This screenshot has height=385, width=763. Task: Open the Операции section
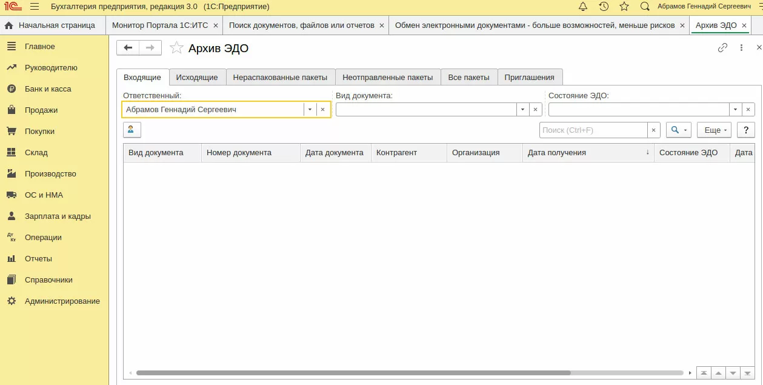pos(54,238)
